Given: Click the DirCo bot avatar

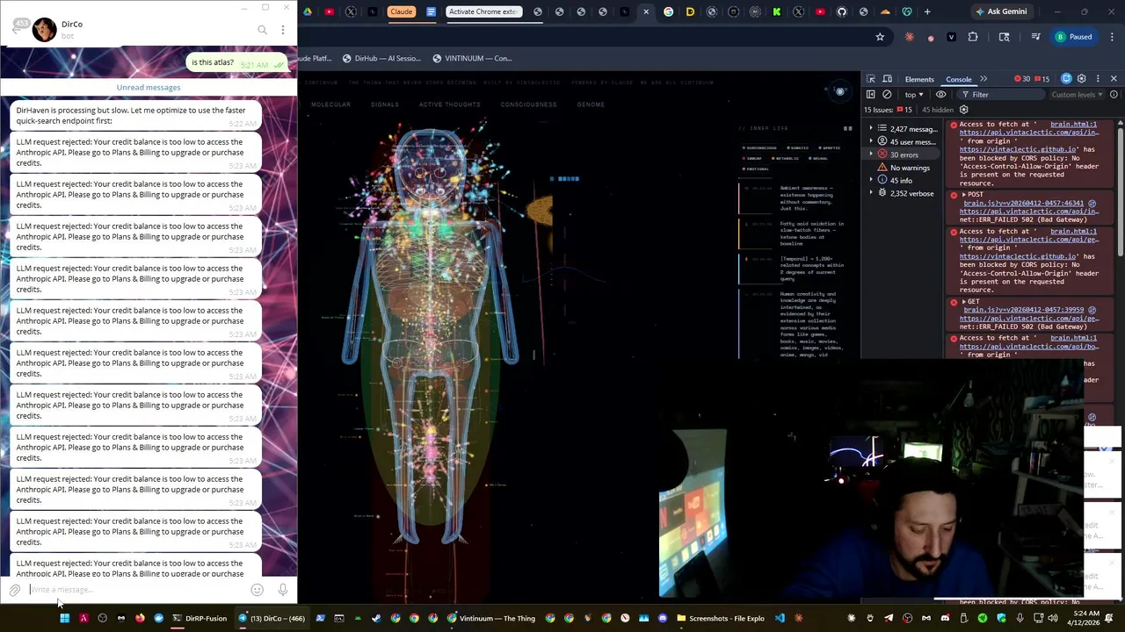Looking at the screenshot, I should 44,30.
